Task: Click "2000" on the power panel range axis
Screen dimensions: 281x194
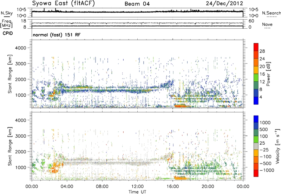Action: pos(21,79)
